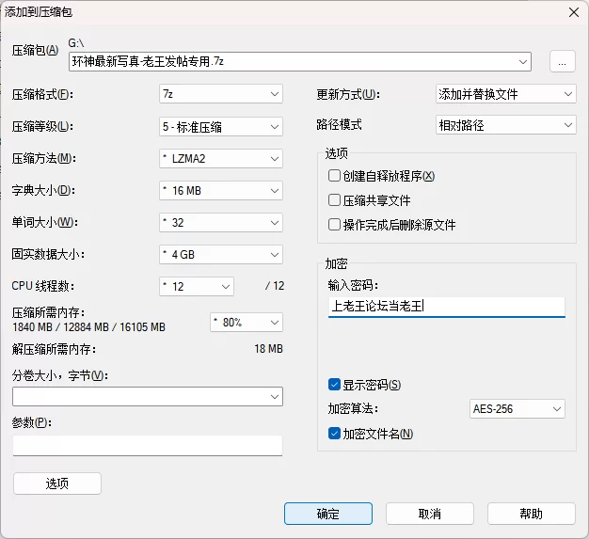Image resolution: width=589 pixels, height=539 pixels.
Task: Toggle the encrypt file names (加密文件名) checkbox
Action: (334, 434)
